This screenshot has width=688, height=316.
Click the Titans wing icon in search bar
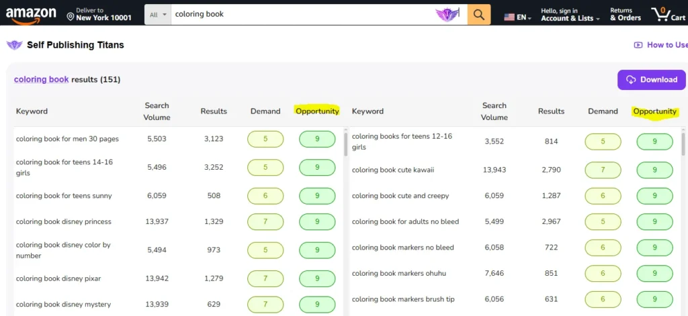click(x=447, y=15)
